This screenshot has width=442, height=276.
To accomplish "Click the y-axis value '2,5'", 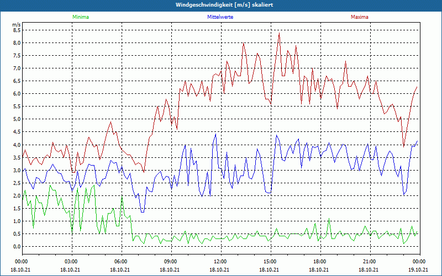I will click(17, 183).
